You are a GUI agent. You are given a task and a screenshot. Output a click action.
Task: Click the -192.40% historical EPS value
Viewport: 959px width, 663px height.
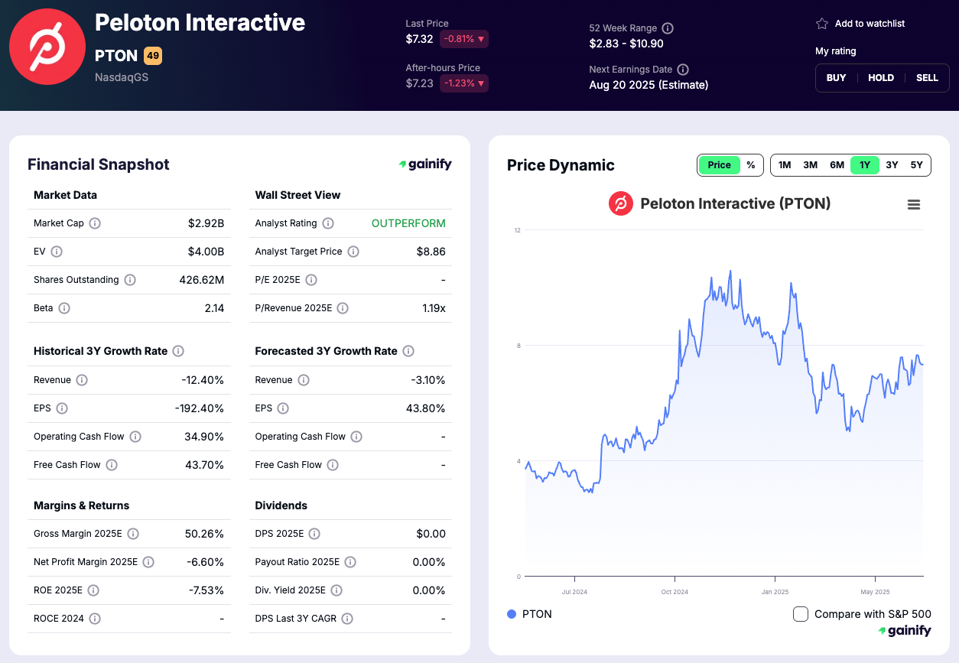point(200,408)
